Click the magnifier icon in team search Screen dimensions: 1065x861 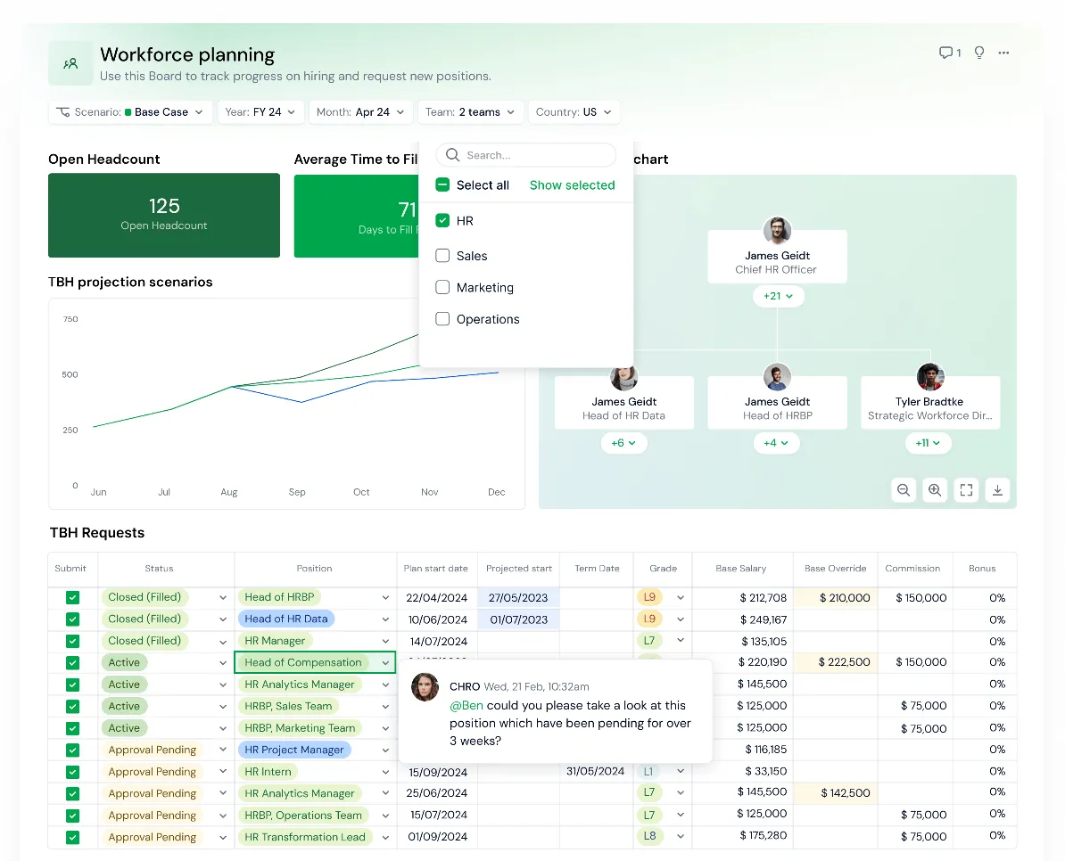pyautogui.click(x=452, y=155)
